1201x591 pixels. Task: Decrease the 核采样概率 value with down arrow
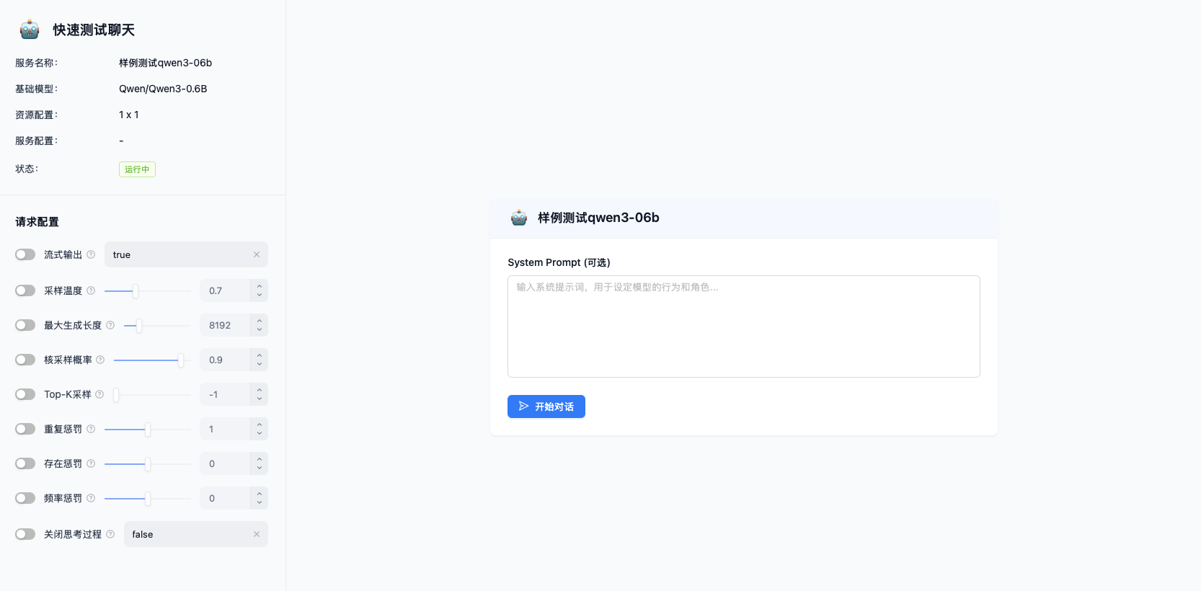click(260, 365)
